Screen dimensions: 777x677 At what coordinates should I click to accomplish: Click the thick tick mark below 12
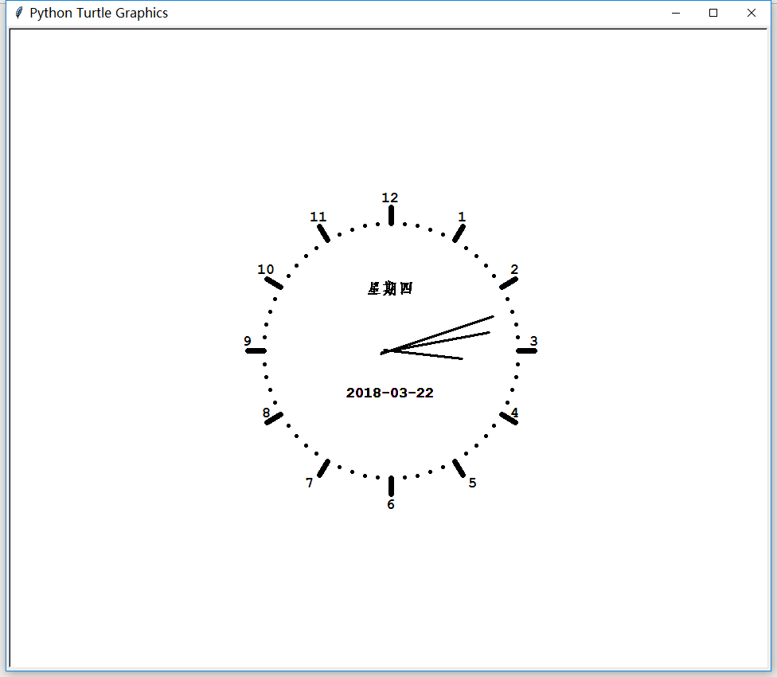(x=391, y=216)
